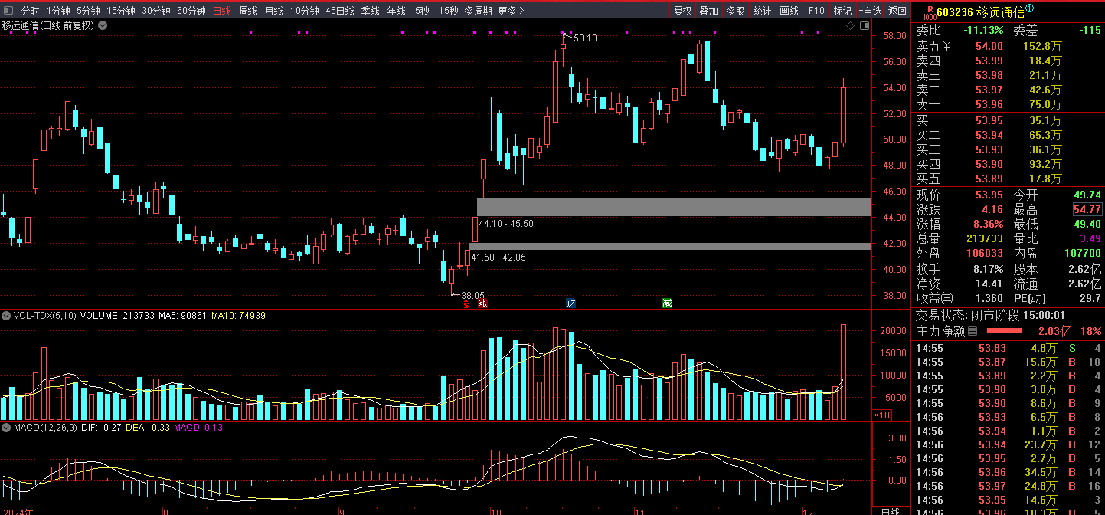The image size is (1105, 515).
Task: Switch to 1分钟 chart period
Action: click(x=58, y=11)
